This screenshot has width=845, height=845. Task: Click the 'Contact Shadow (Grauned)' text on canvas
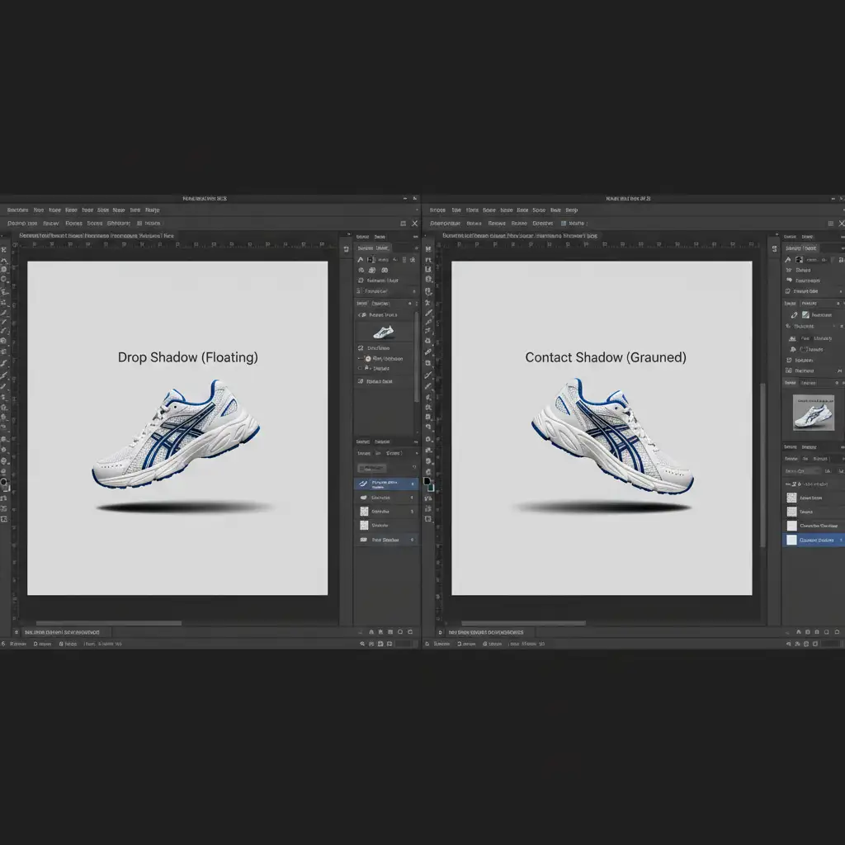(x=605, y=357)
